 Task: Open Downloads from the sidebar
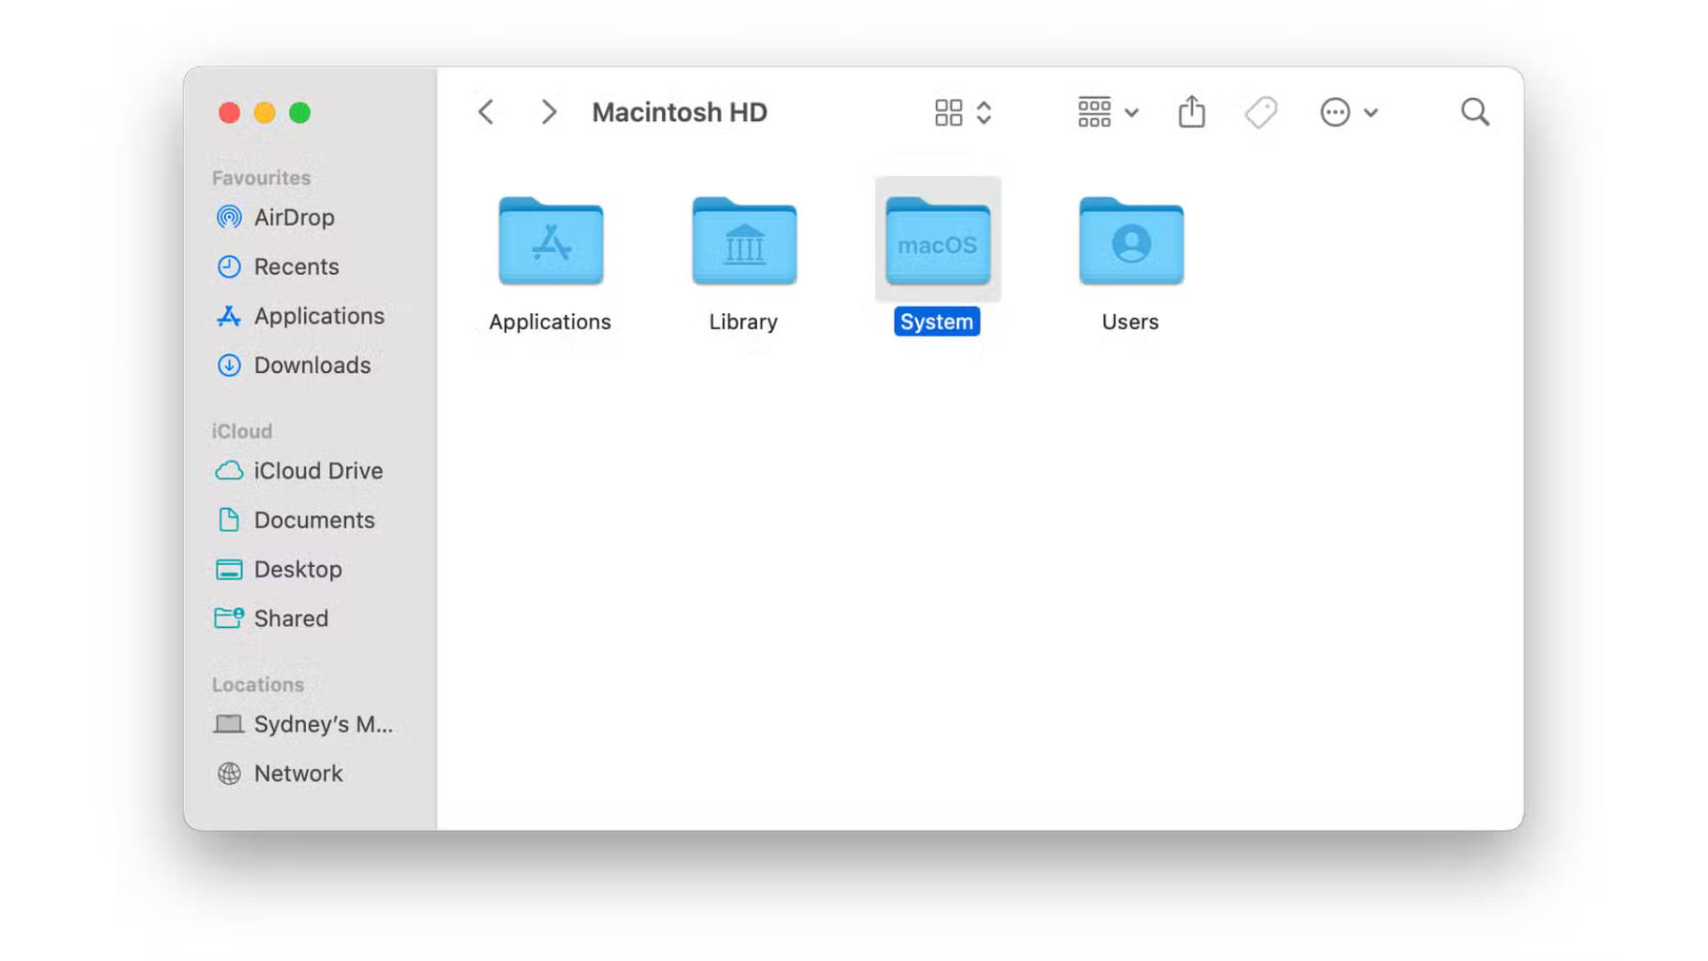tap(311, 366)
